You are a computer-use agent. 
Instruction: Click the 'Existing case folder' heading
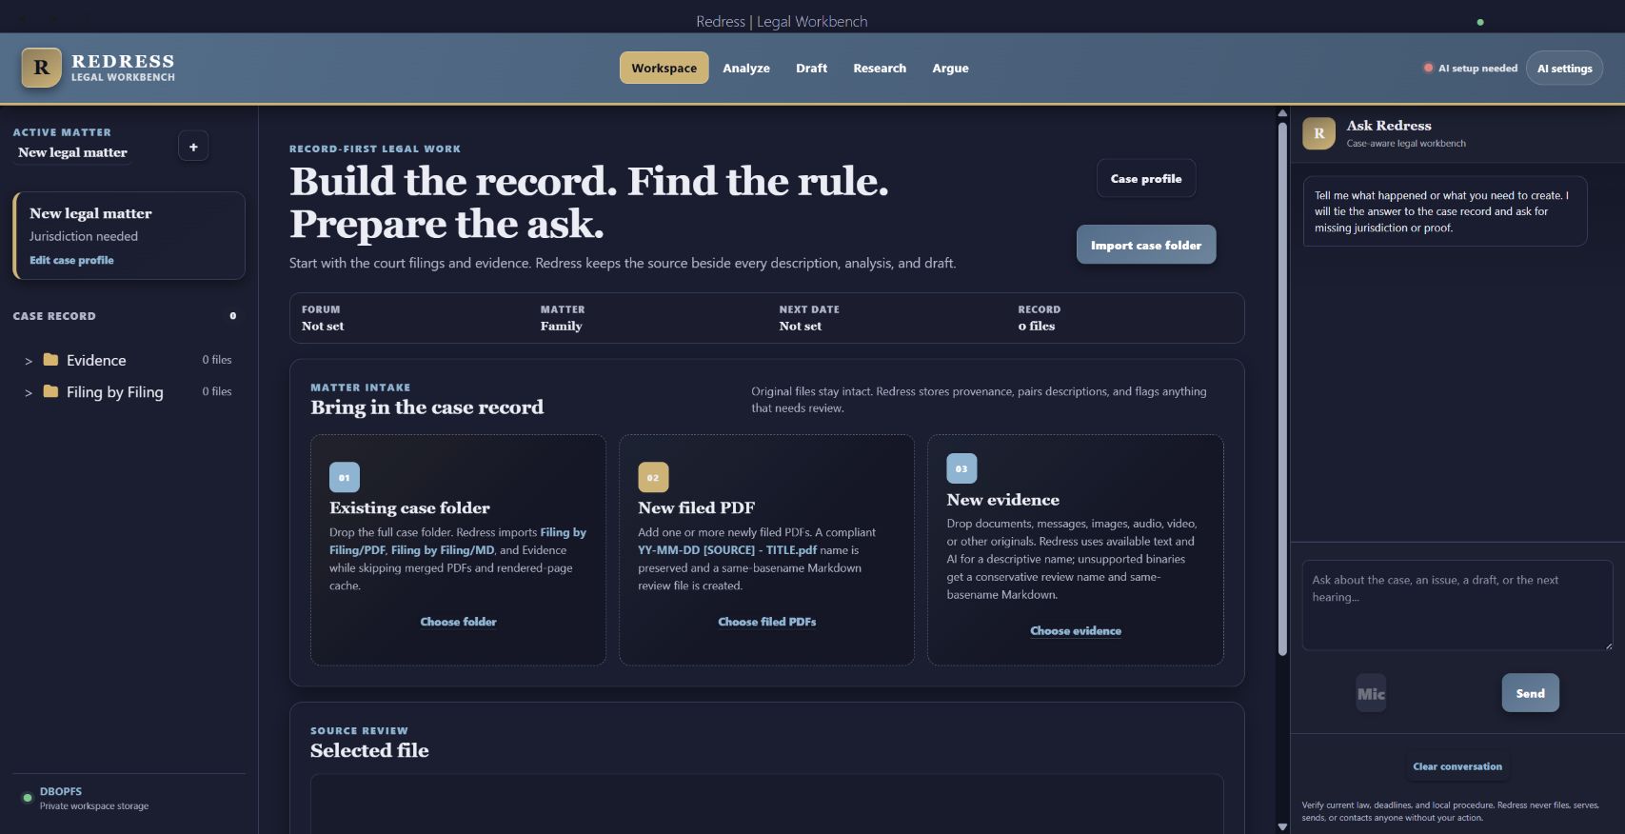[x=409, y=507]
